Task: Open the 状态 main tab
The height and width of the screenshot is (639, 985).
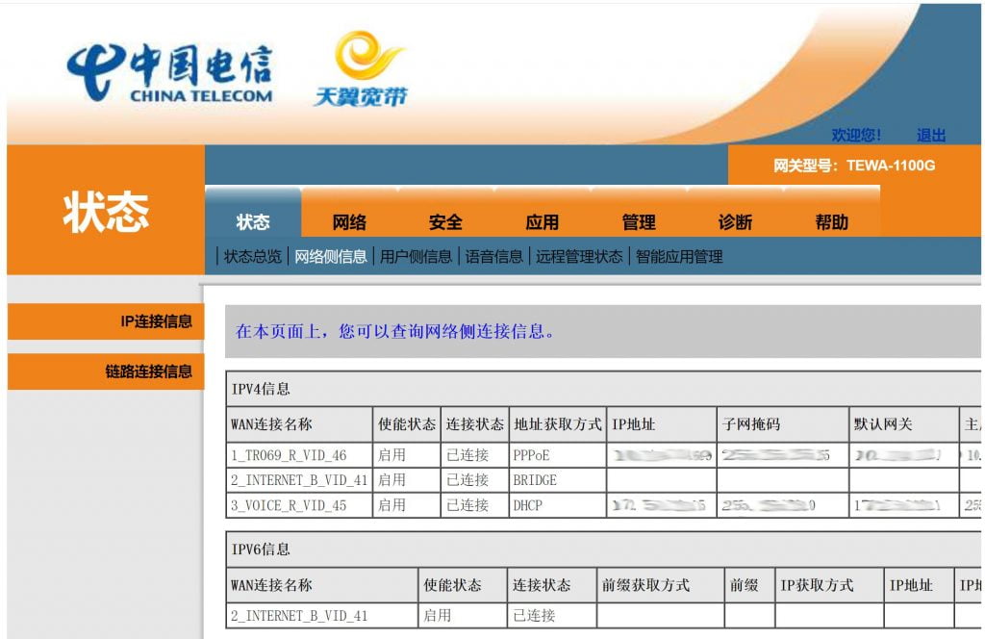Action: (x=253, y=221)
